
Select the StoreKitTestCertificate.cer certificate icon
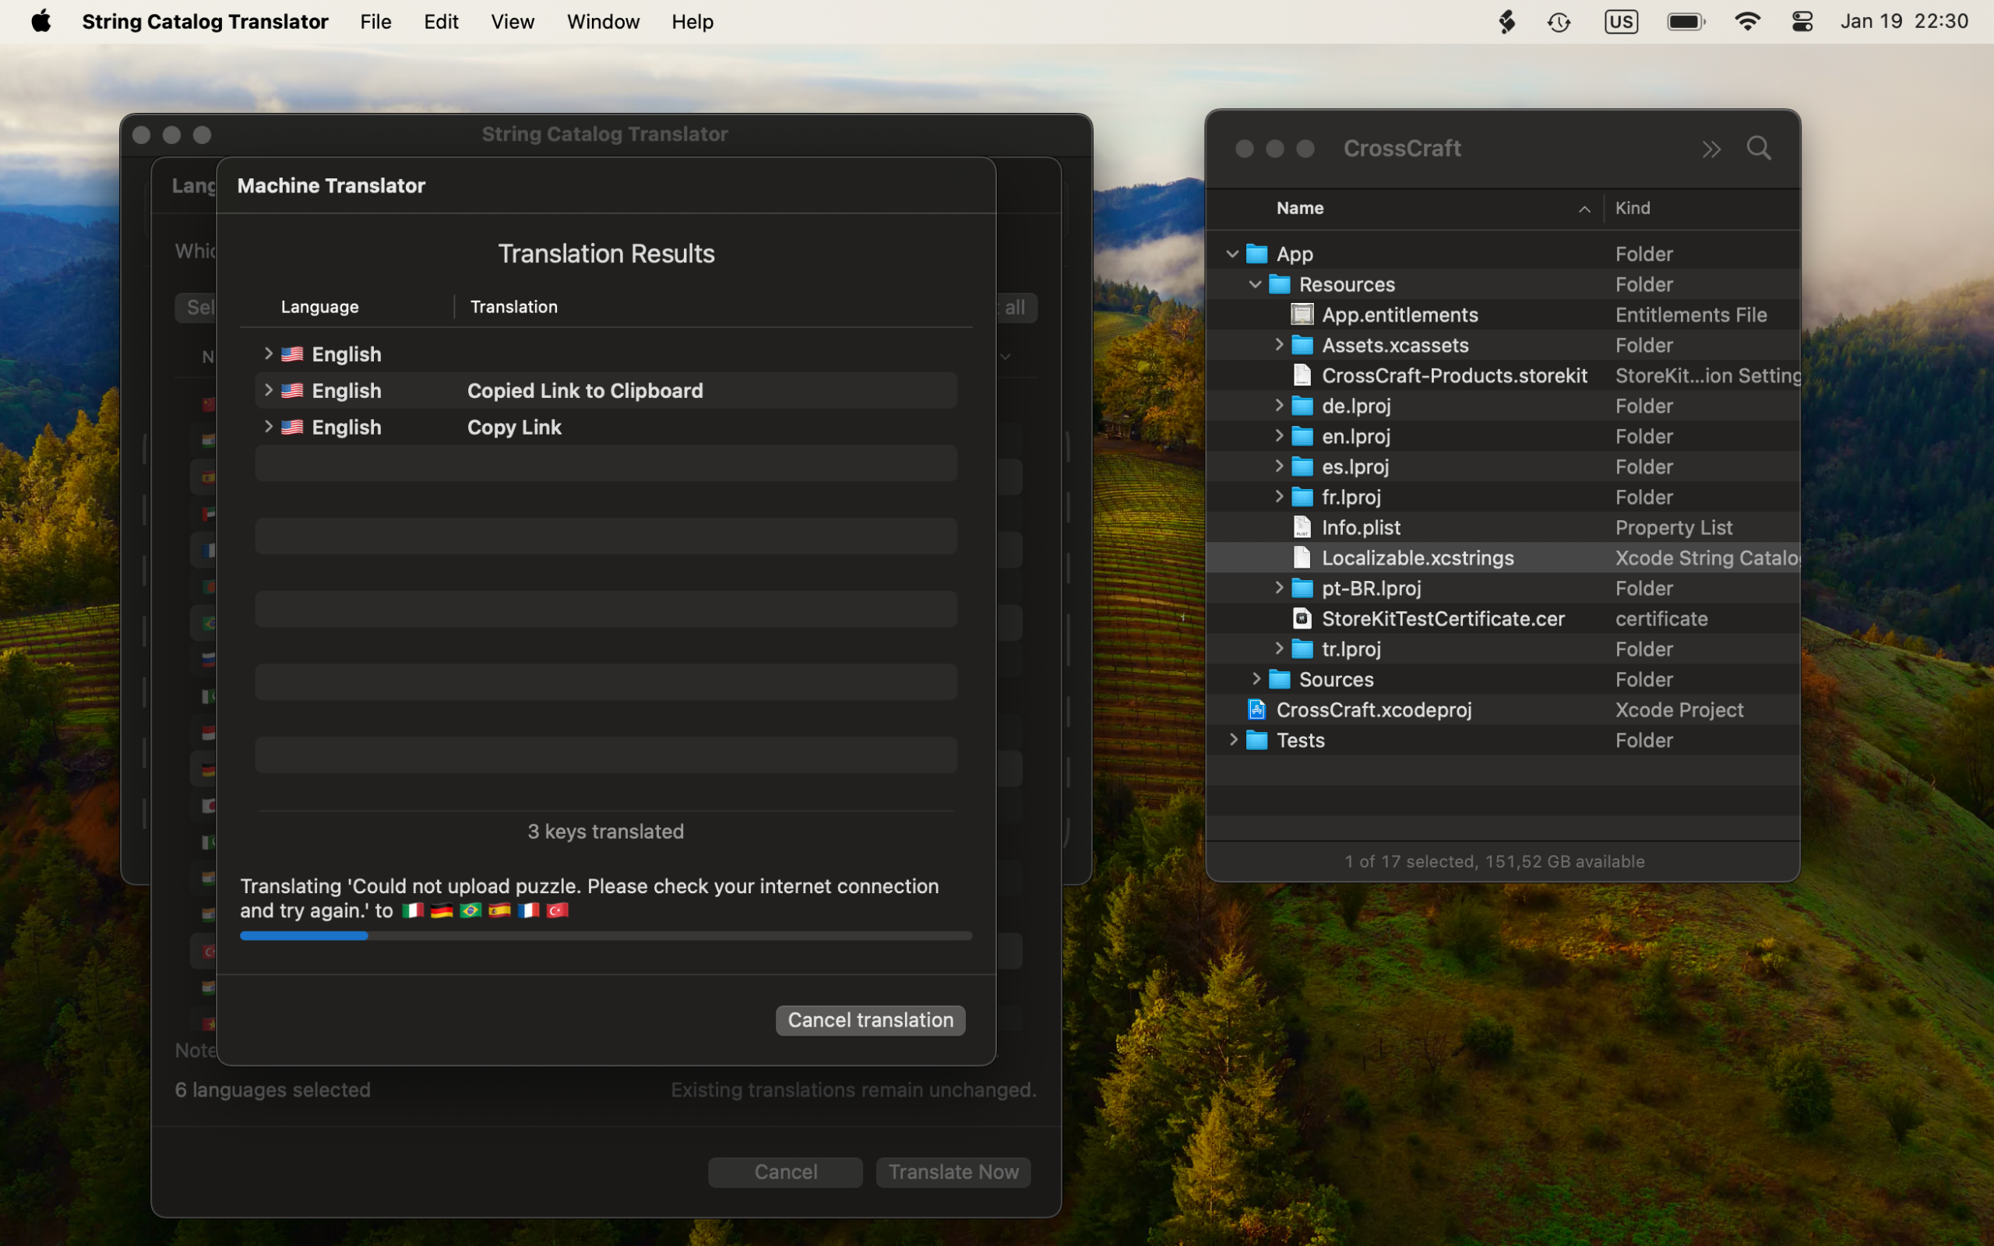(x=1302, y=619)
